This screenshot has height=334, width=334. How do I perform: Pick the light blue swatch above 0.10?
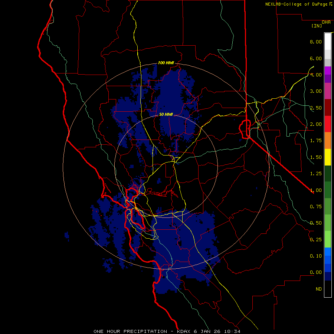328,252
